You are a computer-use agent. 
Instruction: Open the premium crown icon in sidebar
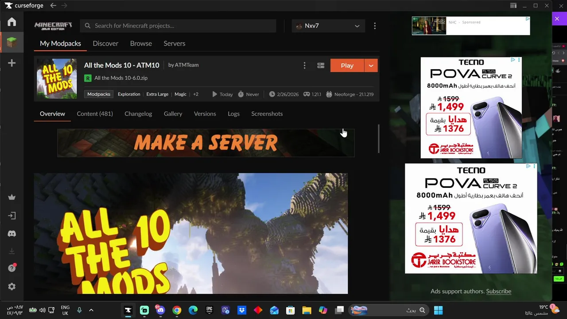click(12, 197)
